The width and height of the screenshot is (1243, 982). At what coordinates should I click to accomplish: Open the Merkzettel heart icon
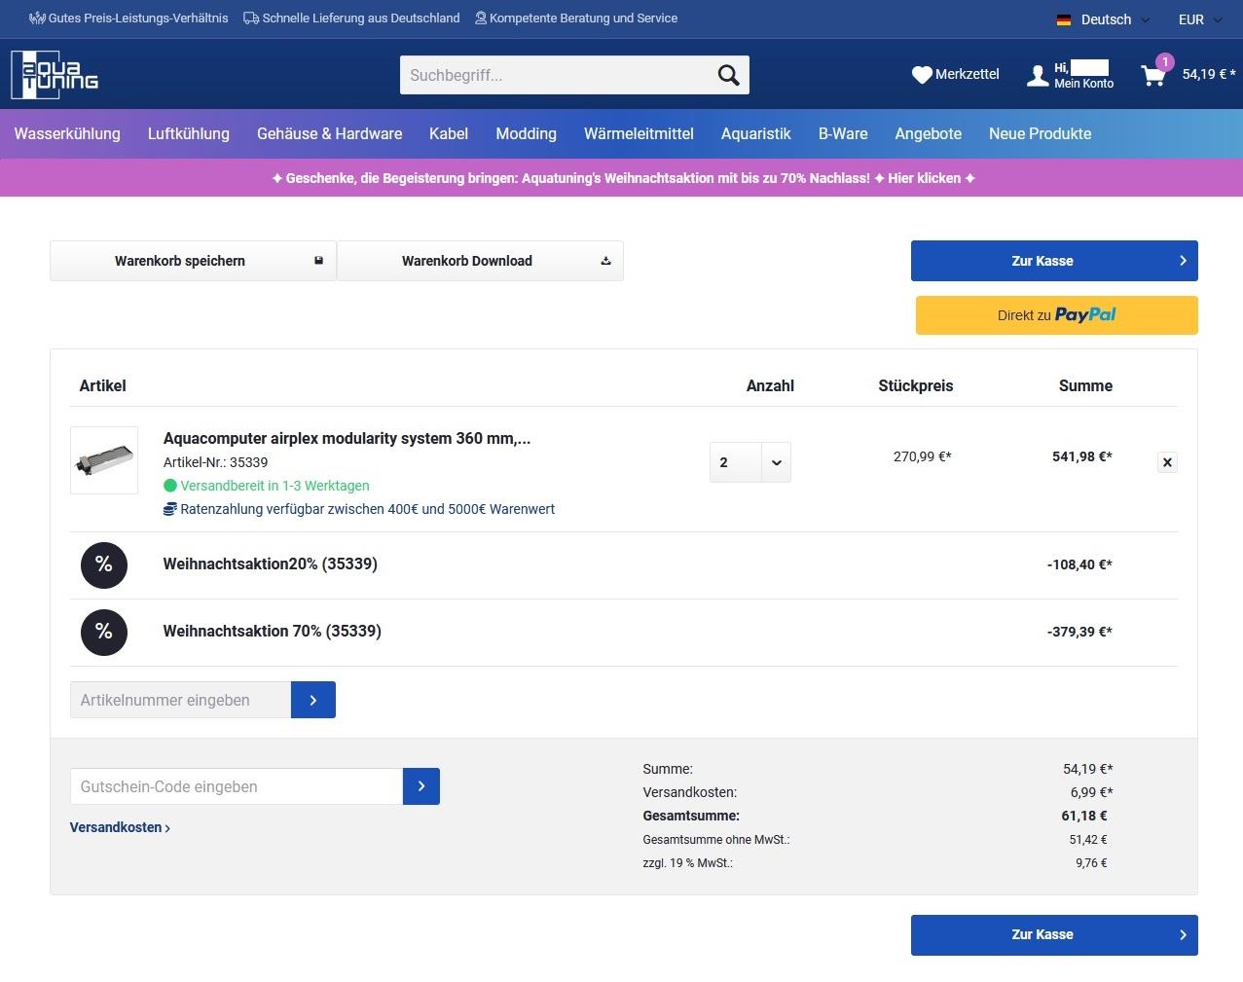(921, 75)
